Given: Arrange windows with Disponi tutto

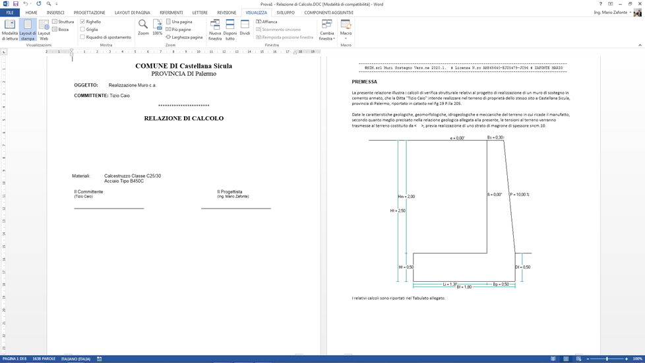Looking at the screenshot, I should coord(230,30).
